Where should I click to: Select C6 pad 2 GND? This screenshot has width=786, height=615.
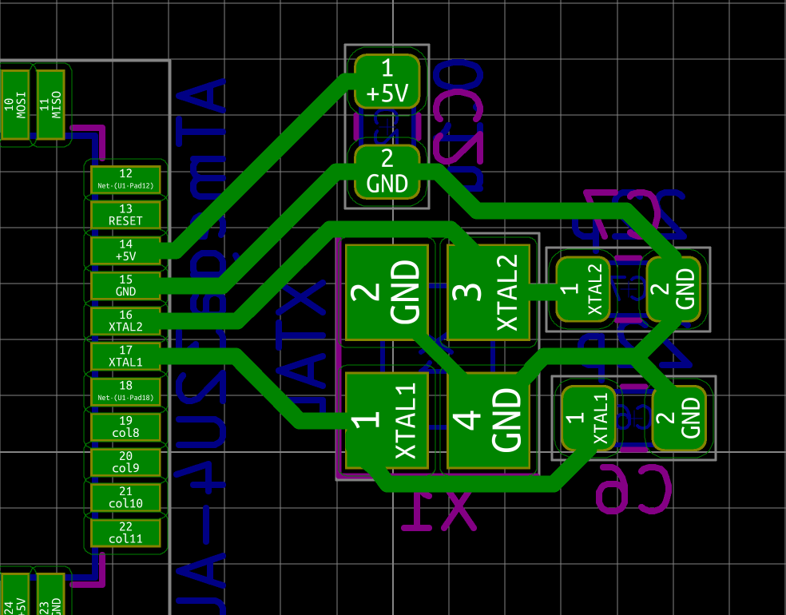point(679,418)
